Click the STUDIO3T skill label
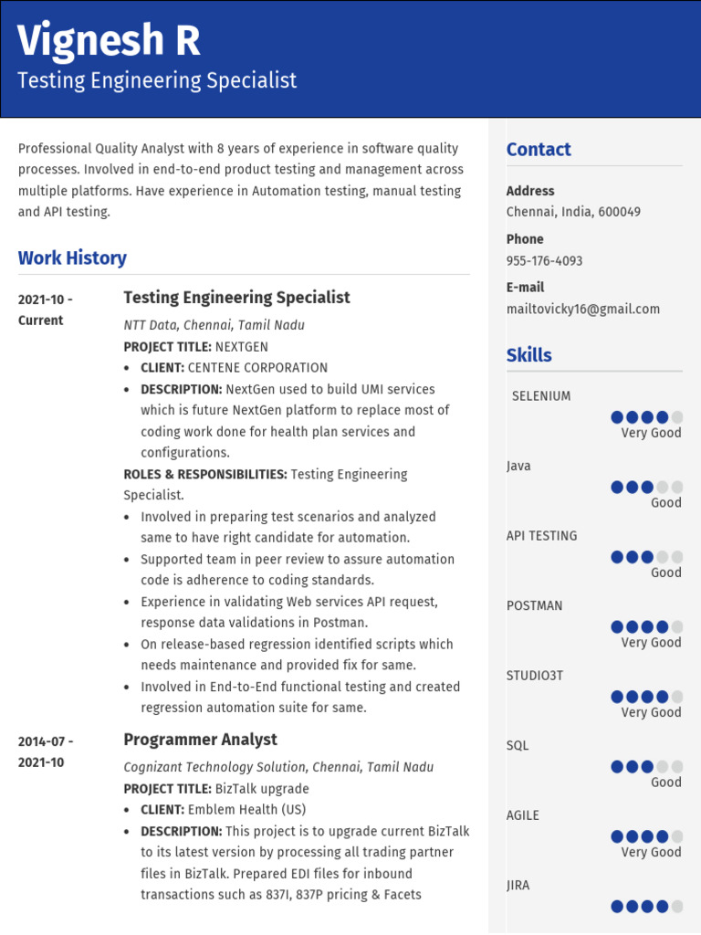The image size is (701, 935). (536, 676)
